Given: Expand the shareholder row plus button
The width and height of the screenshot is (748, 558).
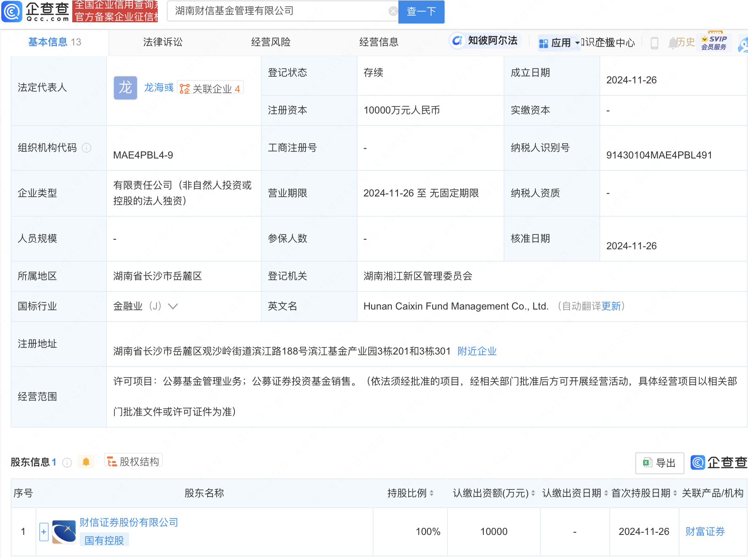Looking at the screenshot, I should pyautogui.click(x=44, y=532).
